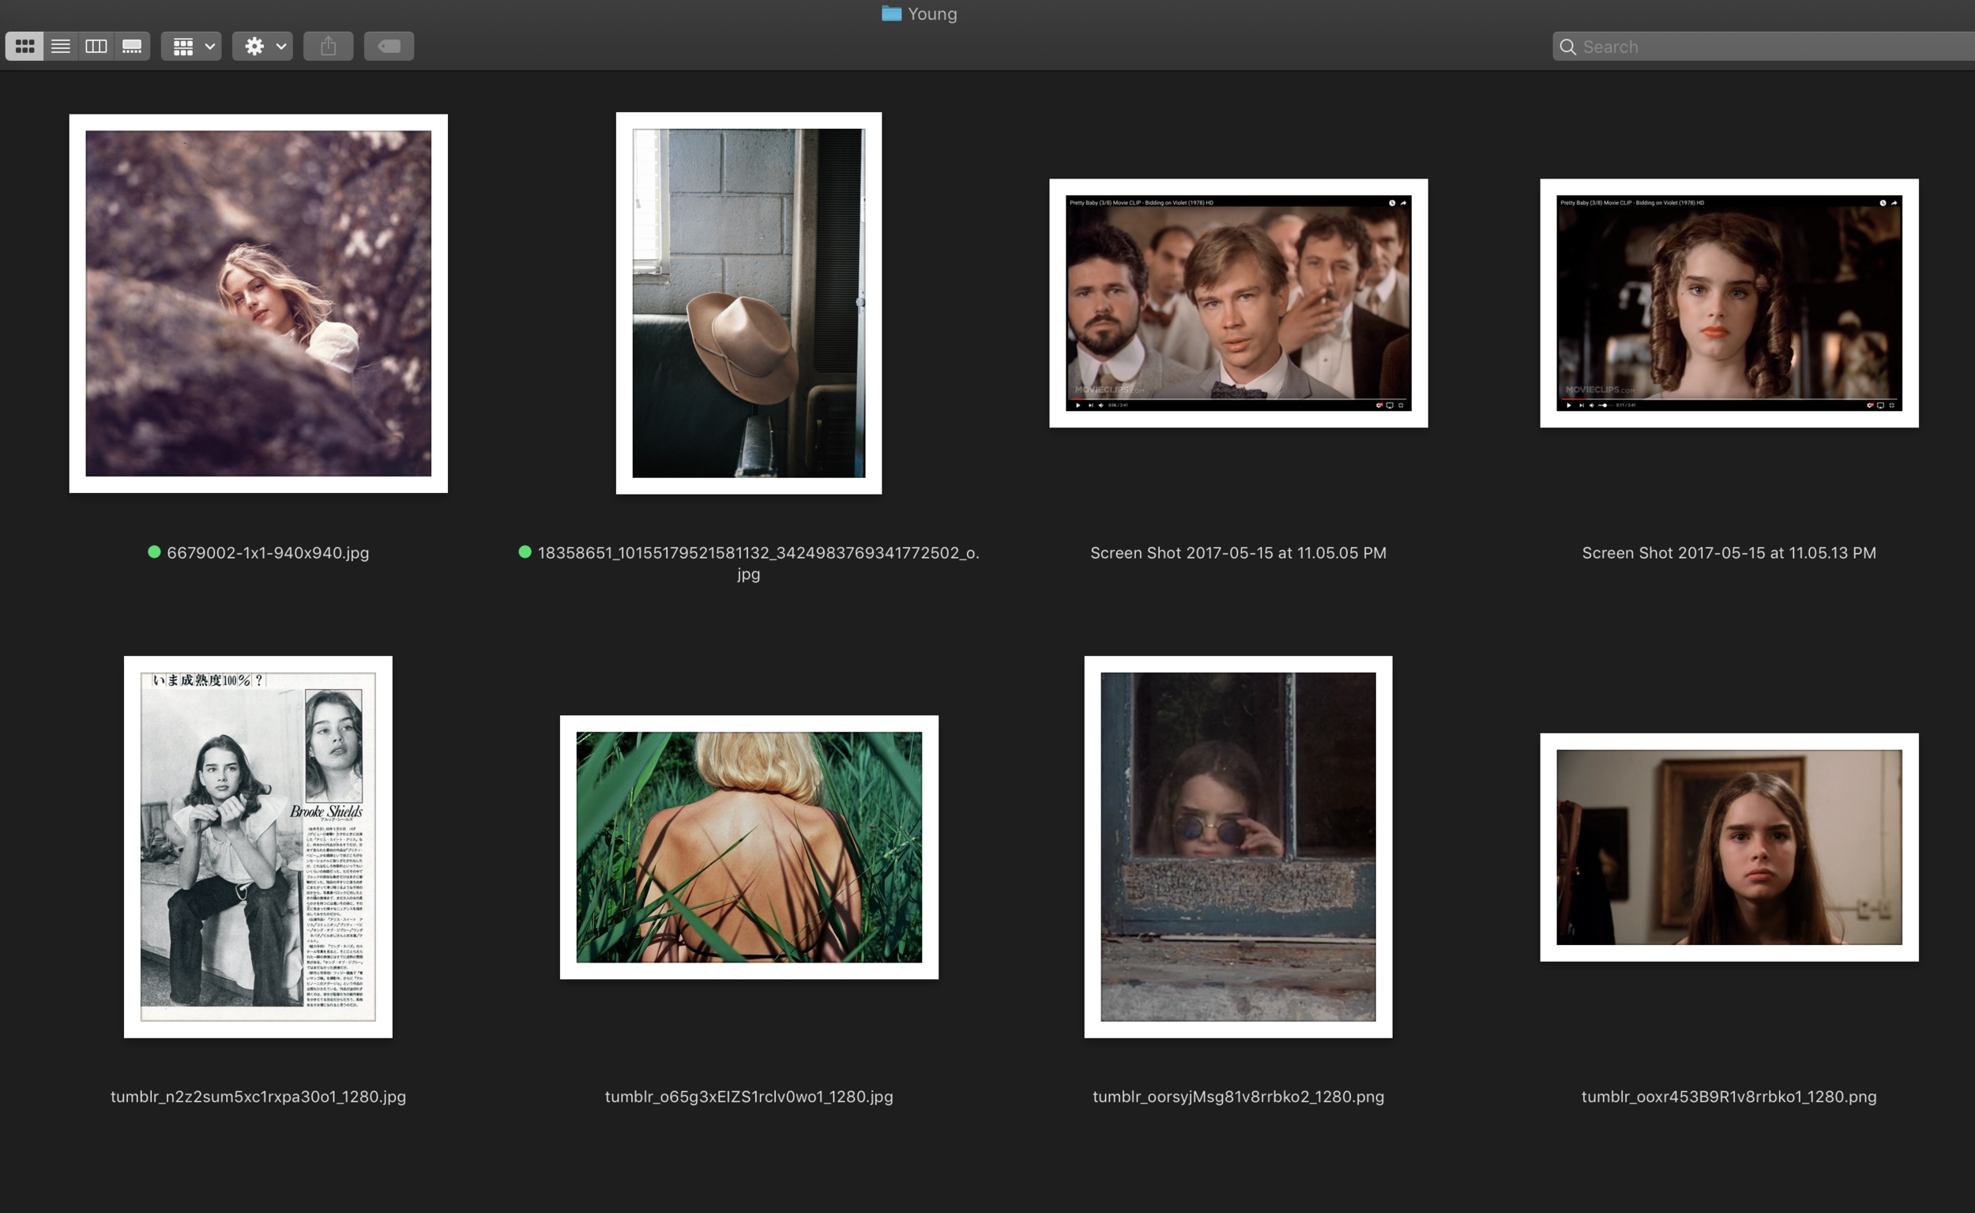This screenshot has width=1975, height=1213.
Task: Switch to icon view
Action: click(x=24, y=47)
